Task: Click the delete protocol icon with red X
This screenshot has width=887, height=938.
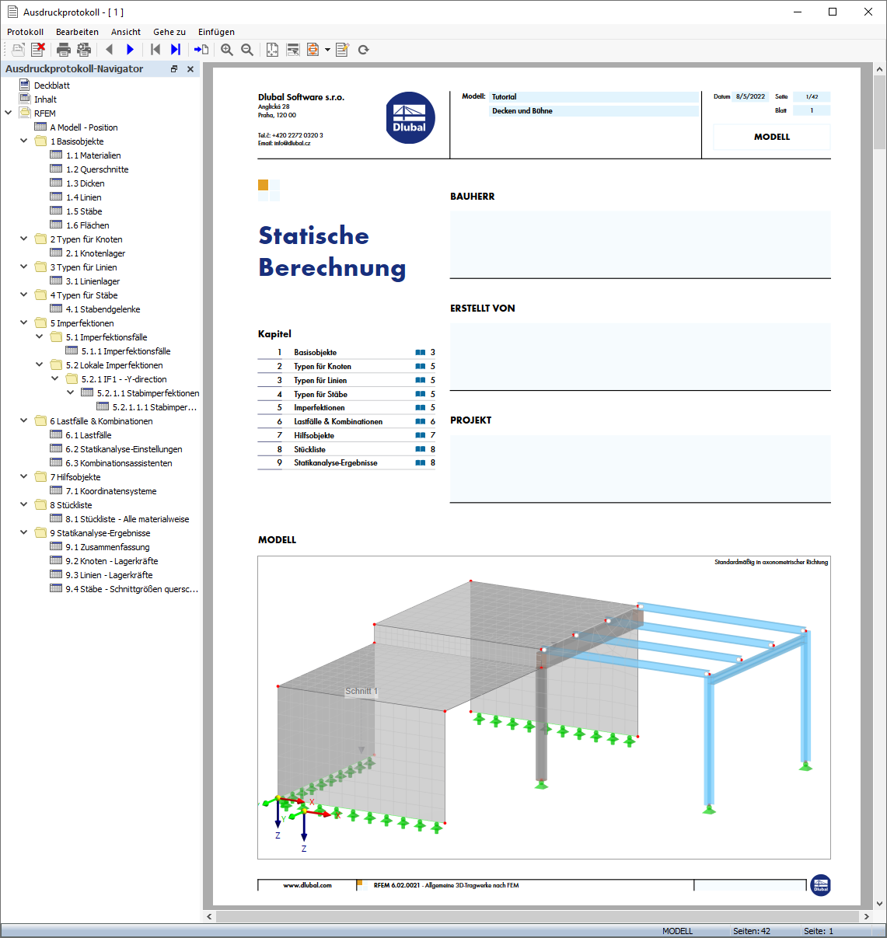Action: tap(38, 50)
